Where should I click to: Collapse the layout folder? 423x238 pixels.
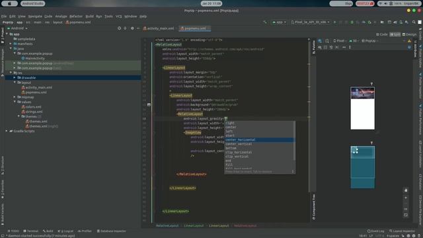pos(15,83)
